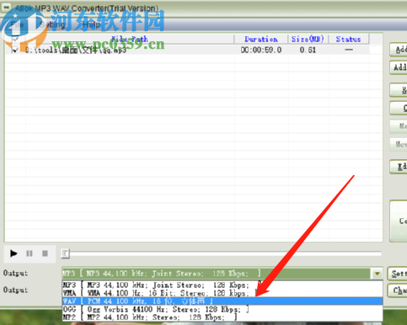
Task: Choose WMA 44,100 Hz 16 Bit option
Action: [x=222, y=293]
